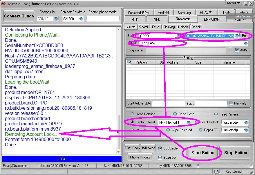This screenshot has width=255, height=175.
Task: Click the COM Scan button
Action: (x=132, y=148)
